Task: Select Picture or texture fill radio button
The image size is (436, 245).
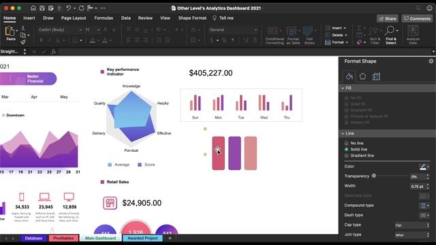Action: coord(346,116)
